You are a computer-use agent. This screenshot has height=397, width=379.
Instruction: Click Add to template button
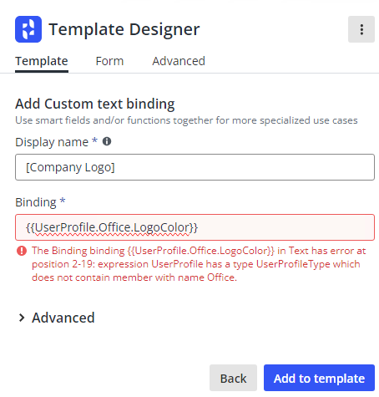point(319,378)
